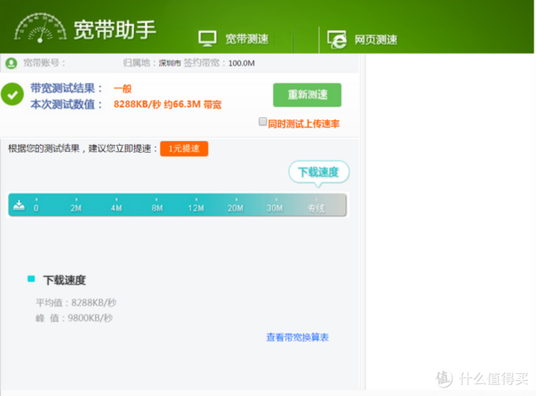Click the 专线 mark on speed bar
This screenshot has width=536, height=396.
pyautogui.click(x=316, y=208)
